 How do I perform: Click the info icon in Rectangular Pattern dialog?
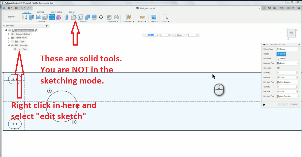264,105
